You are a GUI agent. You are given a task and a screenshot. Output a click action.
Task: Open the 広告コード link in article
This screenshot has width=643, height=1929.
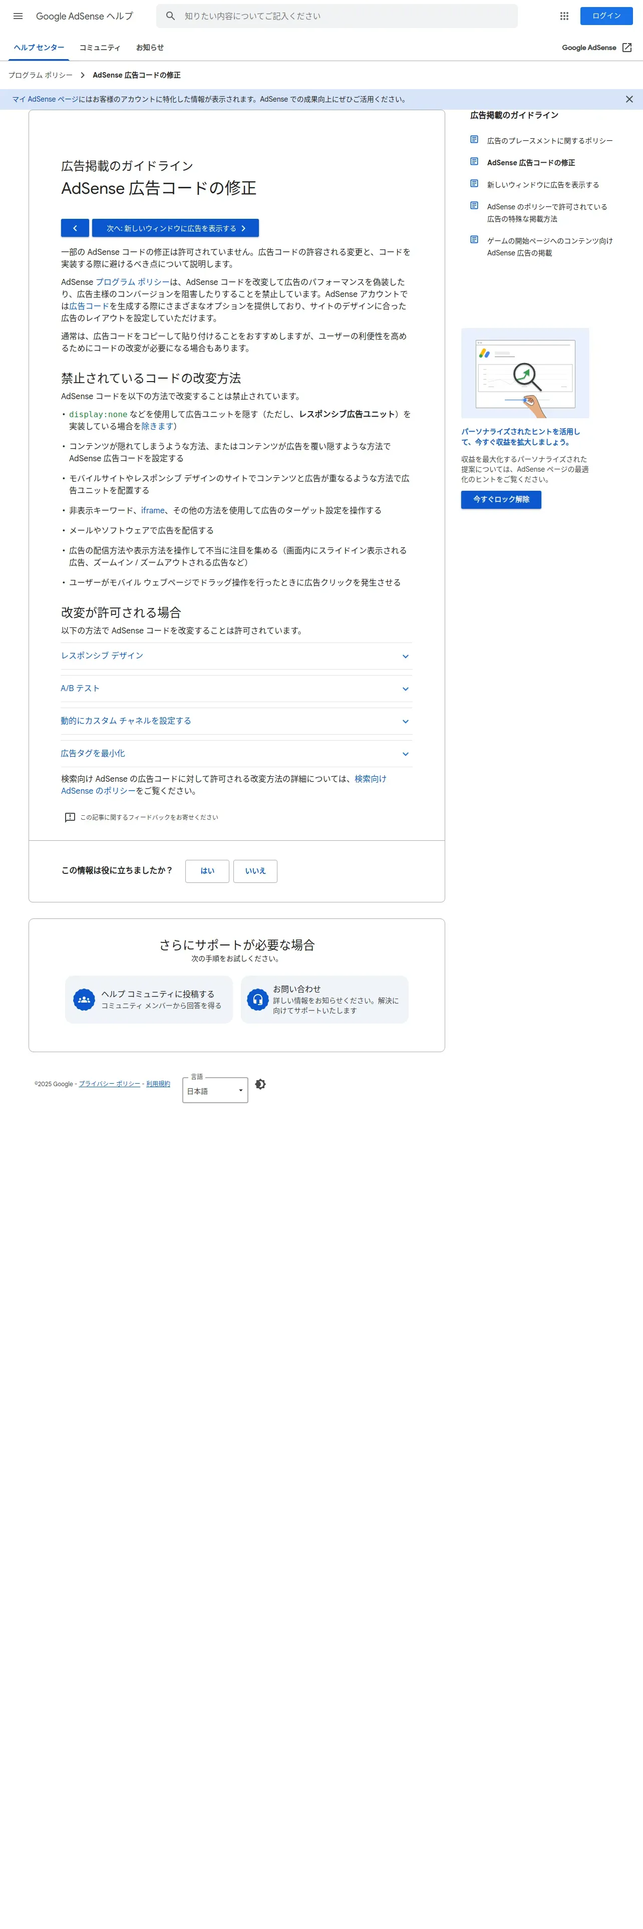pyautogui.click(x=89, y=306)
